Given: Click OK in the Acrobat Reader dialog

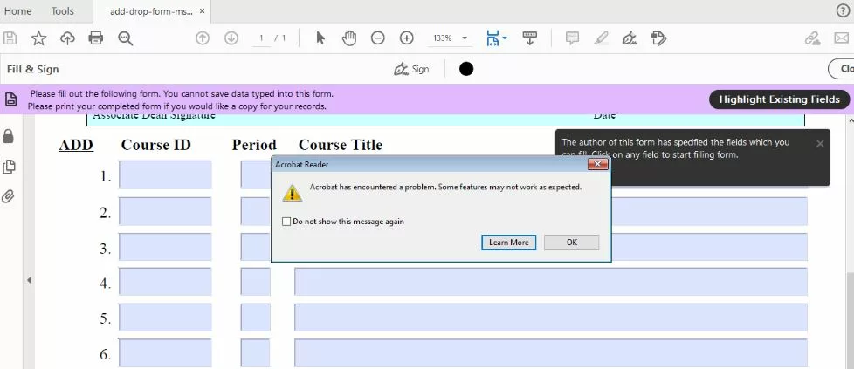Looking at the screenshot, I should (571, 243).
